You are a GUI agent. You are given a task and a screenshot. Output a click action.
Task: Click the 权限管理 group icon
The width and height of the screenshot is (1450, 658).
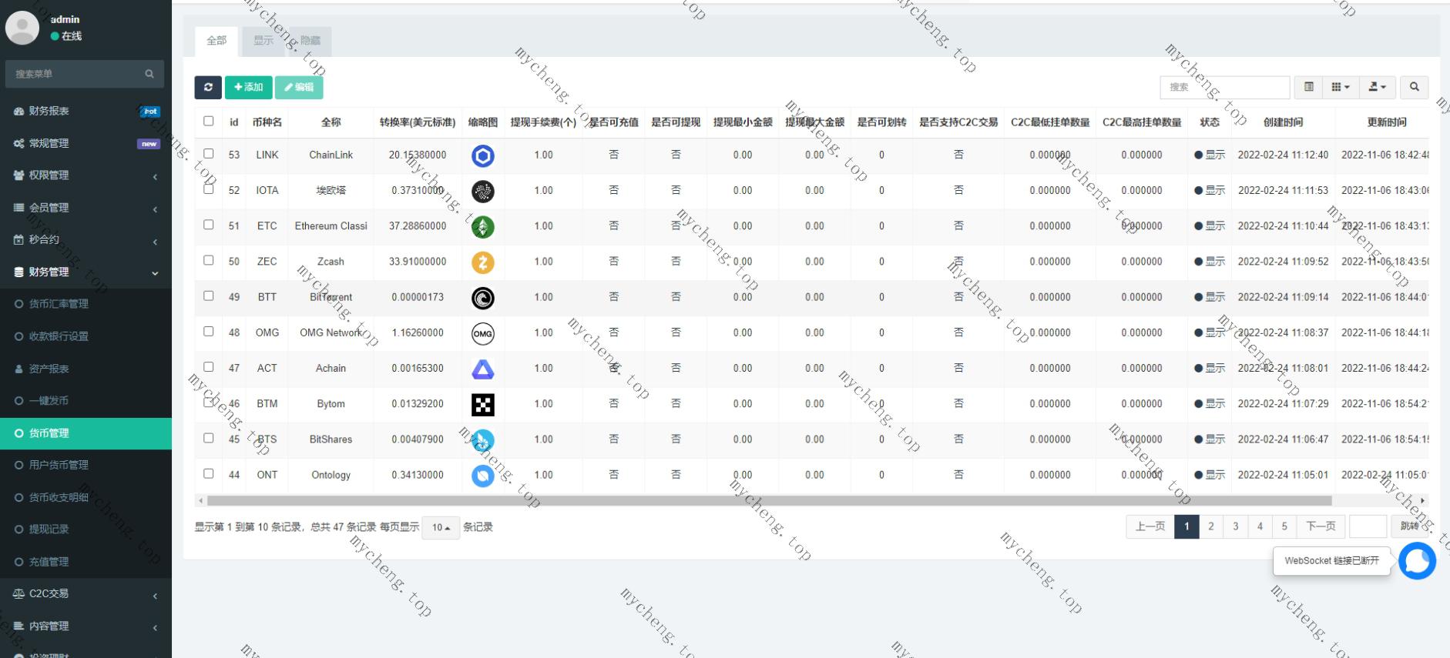point(19,175)
